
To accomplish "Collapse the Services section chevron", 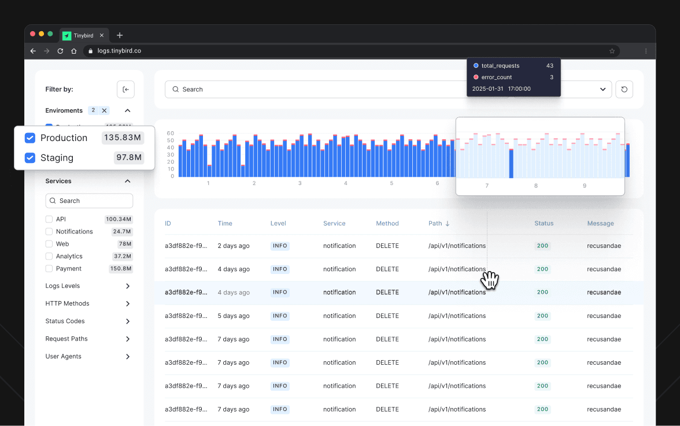I will point(128,181).
